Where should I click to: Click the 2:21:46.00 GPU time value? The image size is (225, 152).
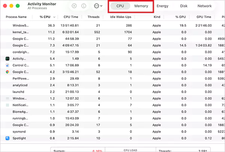(x=204, y=26)
